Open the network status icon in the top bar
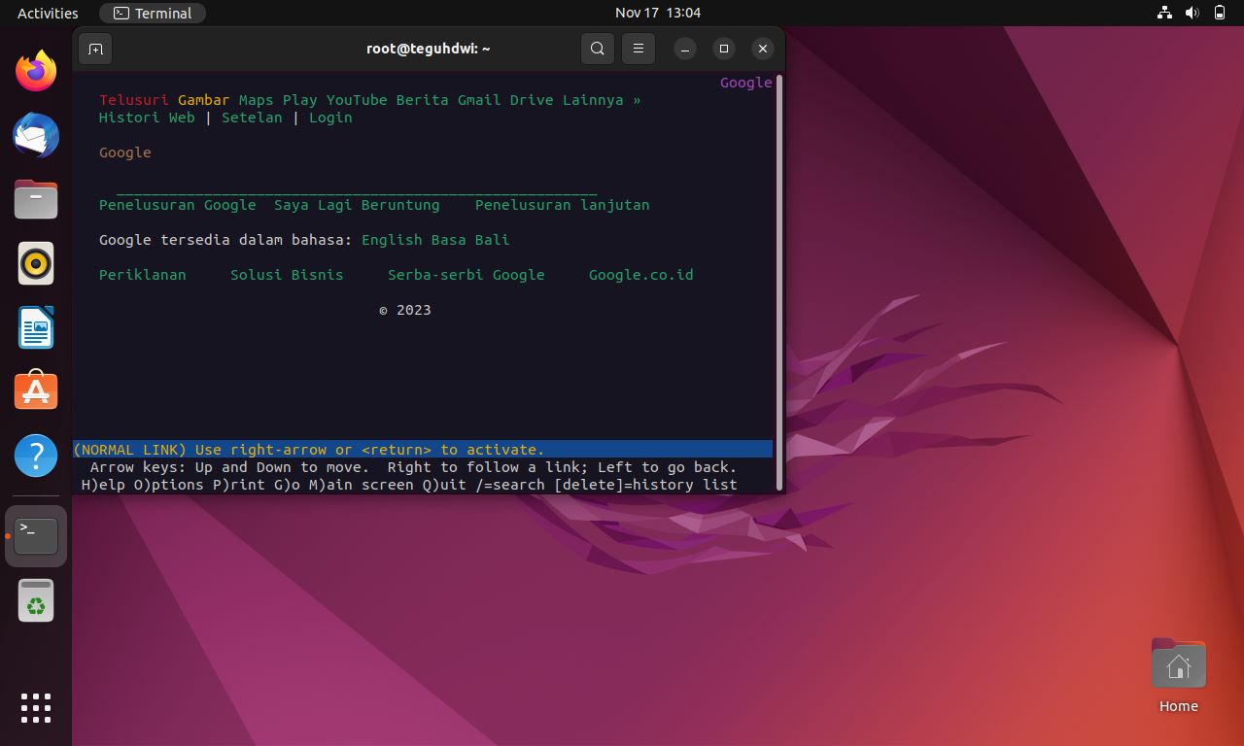Screen dimensions: 1244x746 (x=1164, y=13)
